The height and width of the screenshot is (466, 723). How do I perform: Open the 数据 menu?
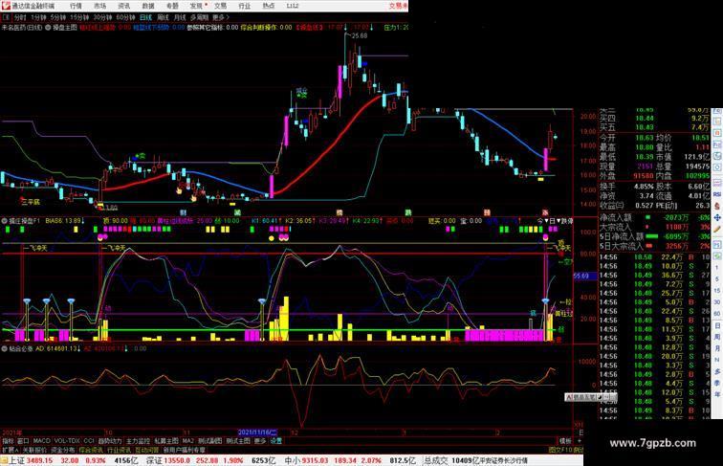[x=148, y=6]
